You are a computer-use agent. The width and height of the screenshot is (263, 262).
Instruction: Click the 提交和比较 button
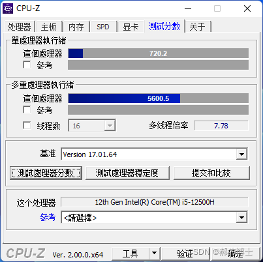[x=211, y=173]
